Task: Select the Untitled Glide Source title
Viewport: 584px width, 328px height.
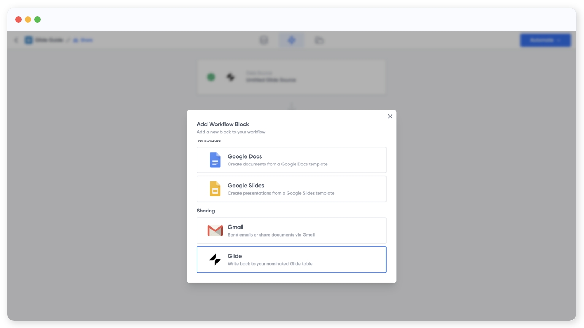Action: click(x=271, y=80)
